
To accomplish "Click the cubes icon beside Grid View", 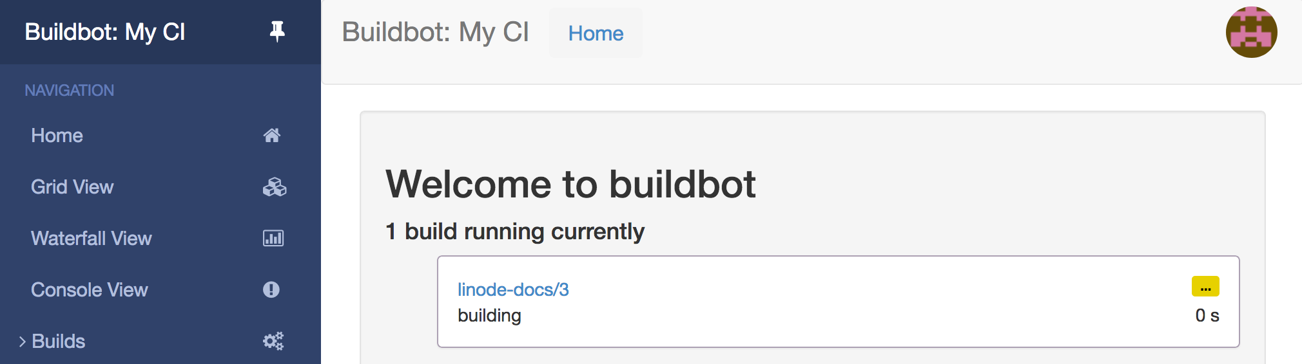I will click(274, 187).
